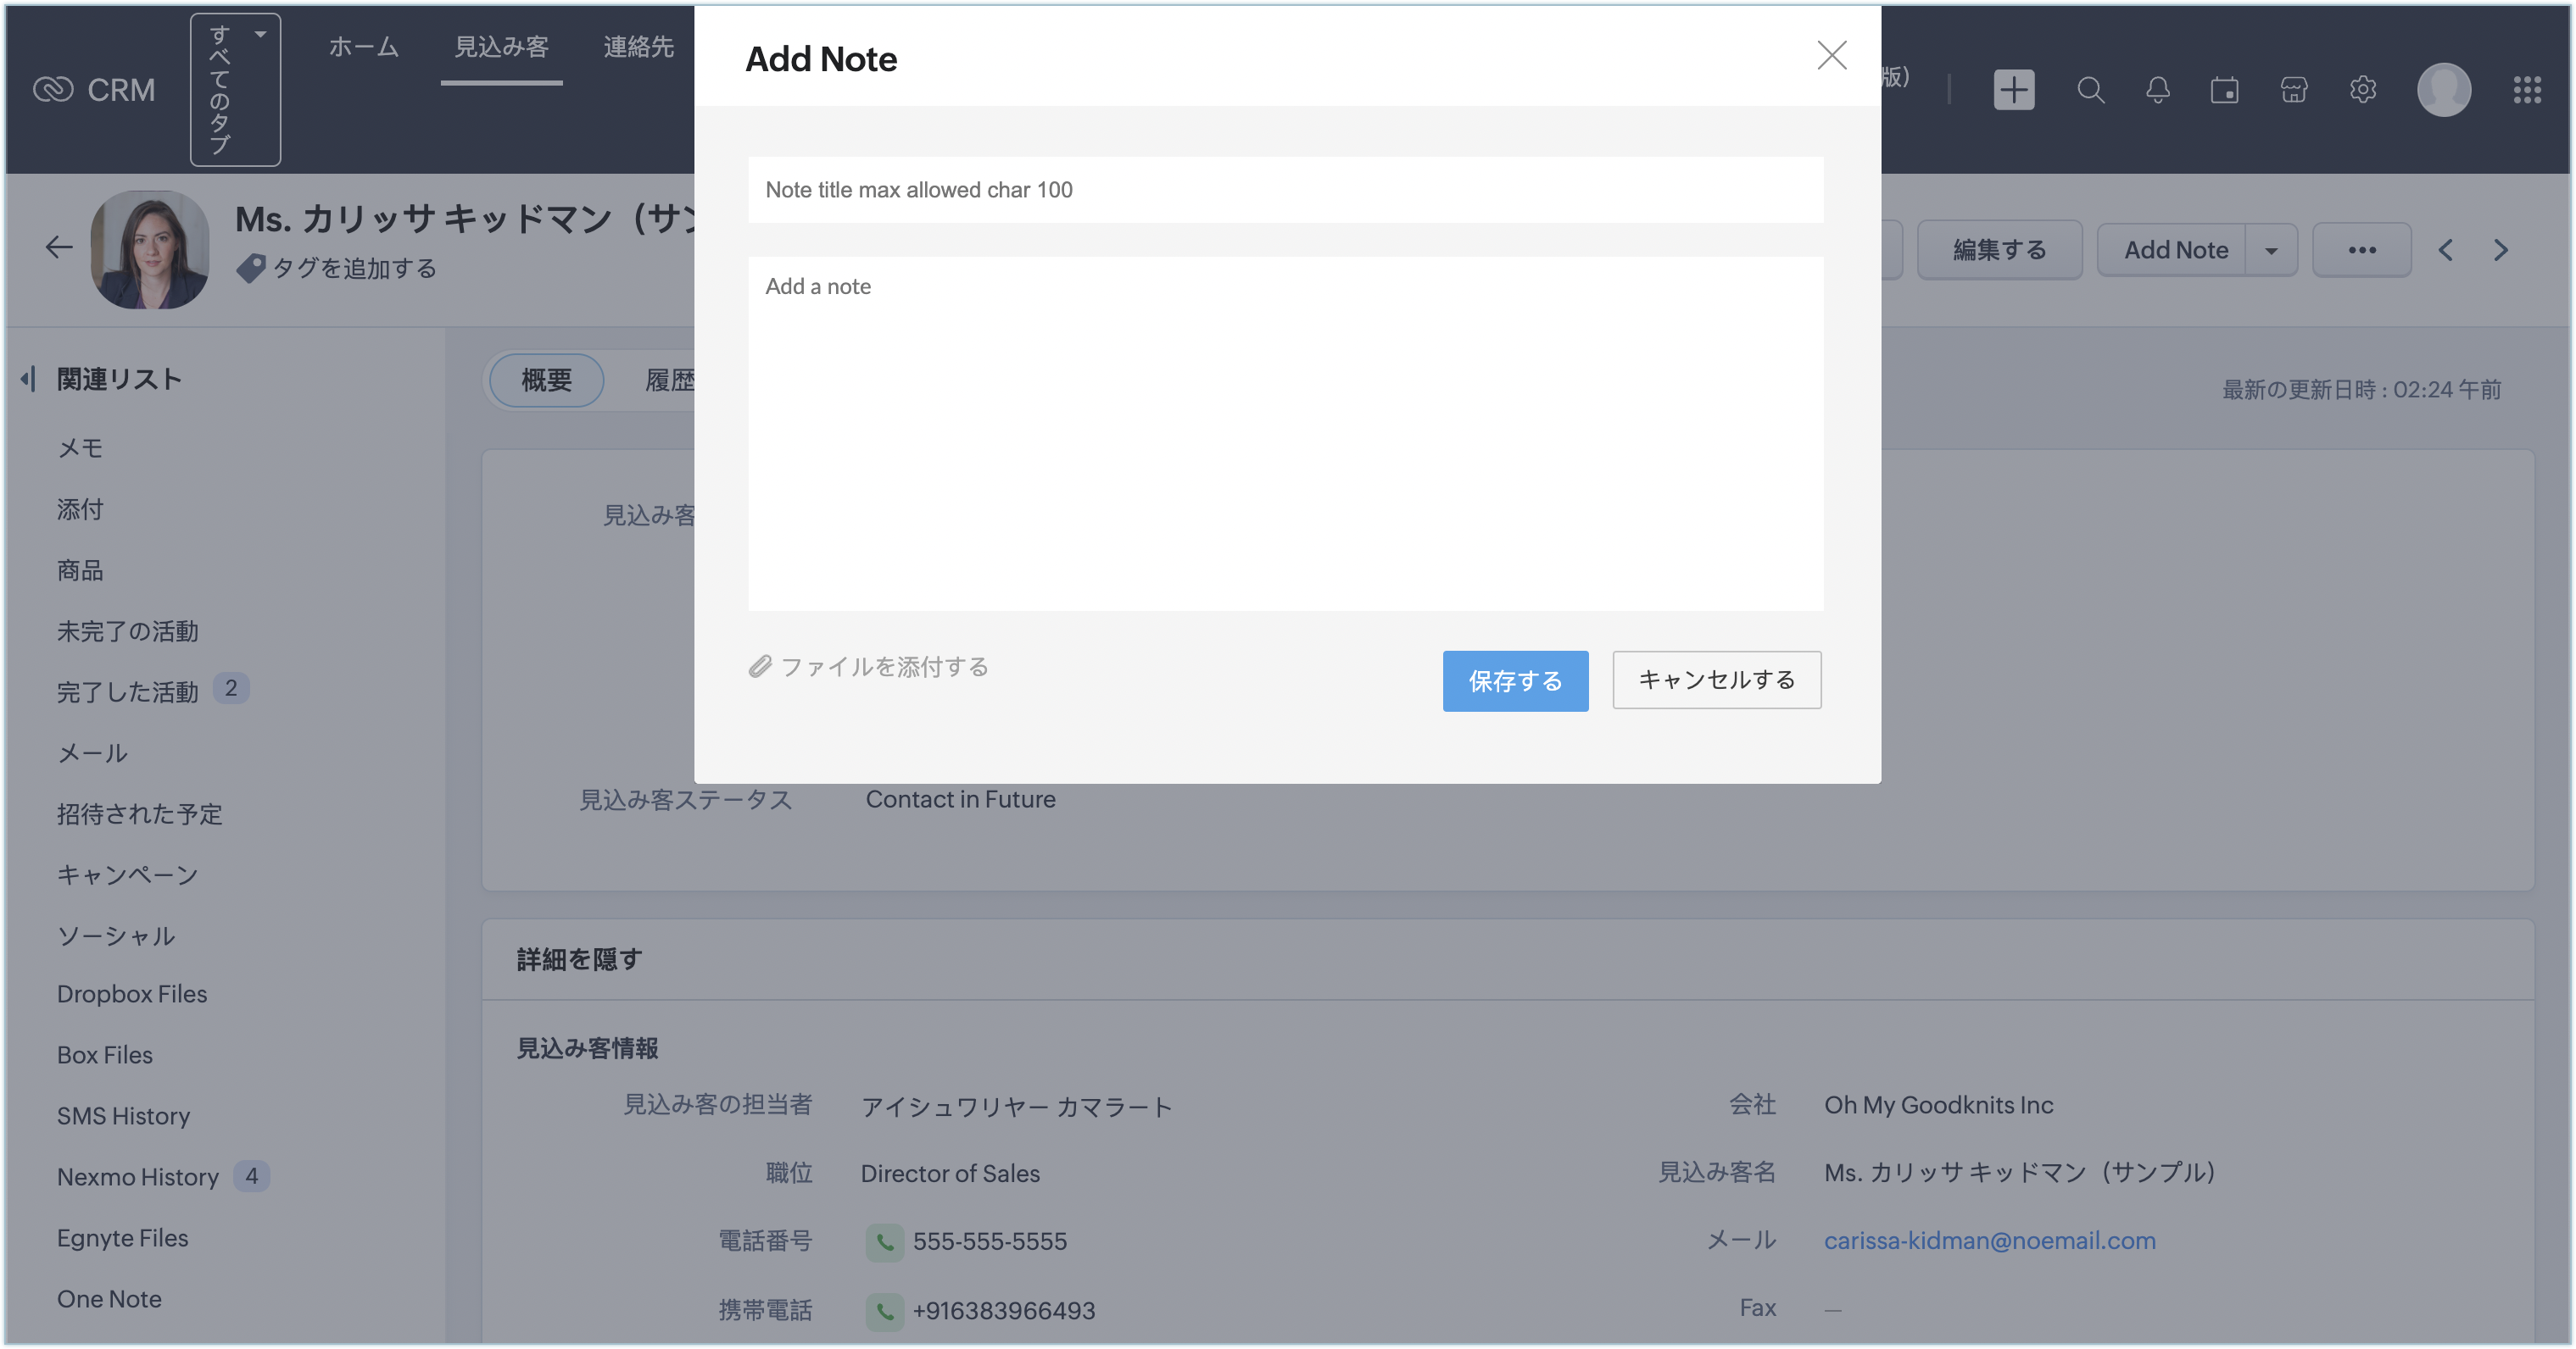Click the plus quick-create icon
Viewport: 2576px width, 1349px height.
coord(2013,90)
